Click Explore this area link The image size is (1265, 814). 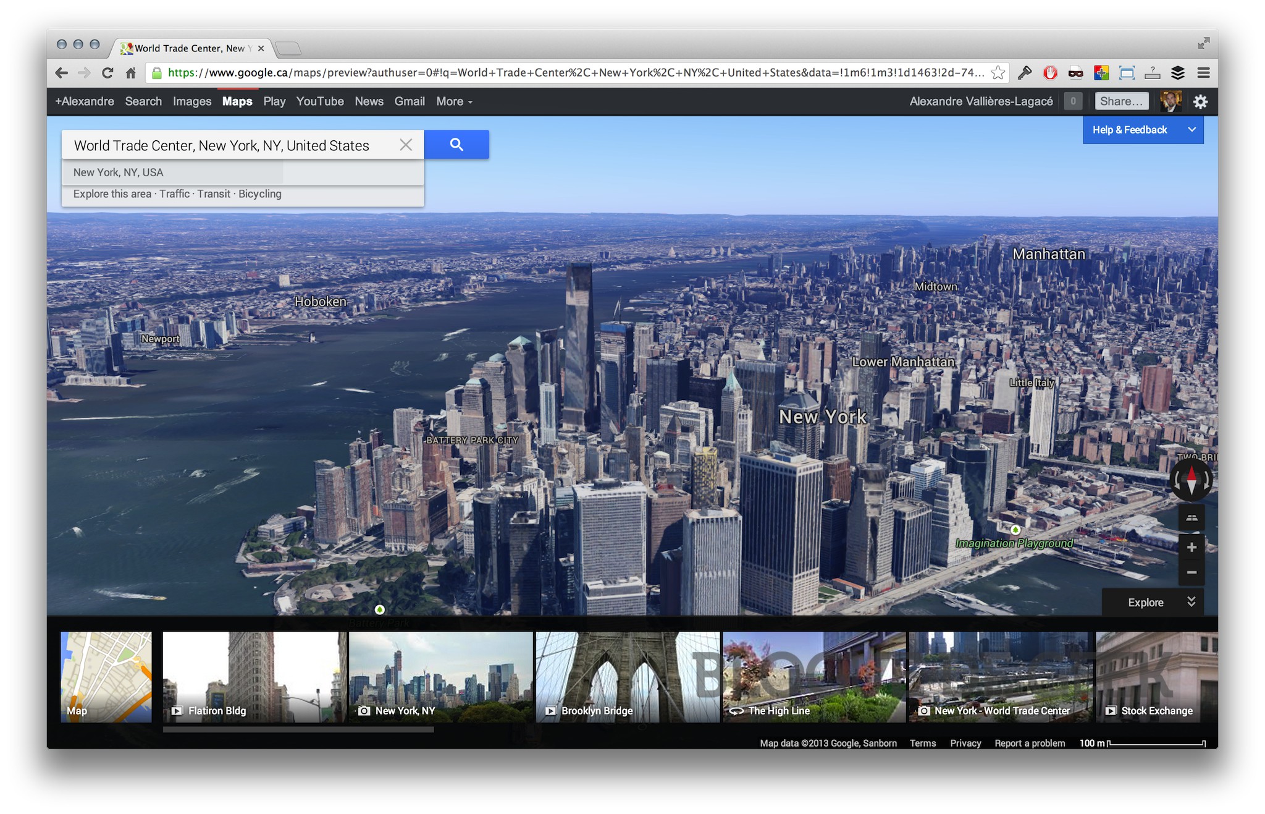pos(112,194)
